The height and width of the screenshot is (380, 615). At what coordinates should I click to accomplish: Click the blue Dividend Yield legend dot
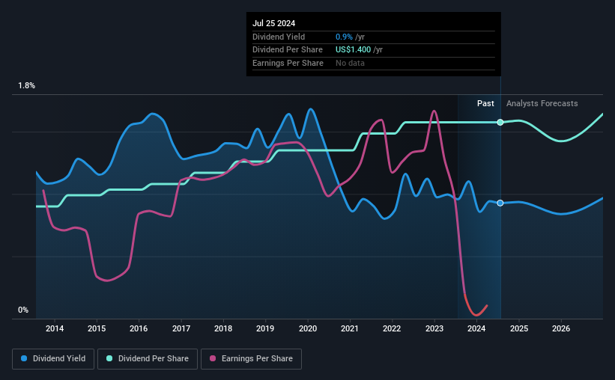click(24, 358)
